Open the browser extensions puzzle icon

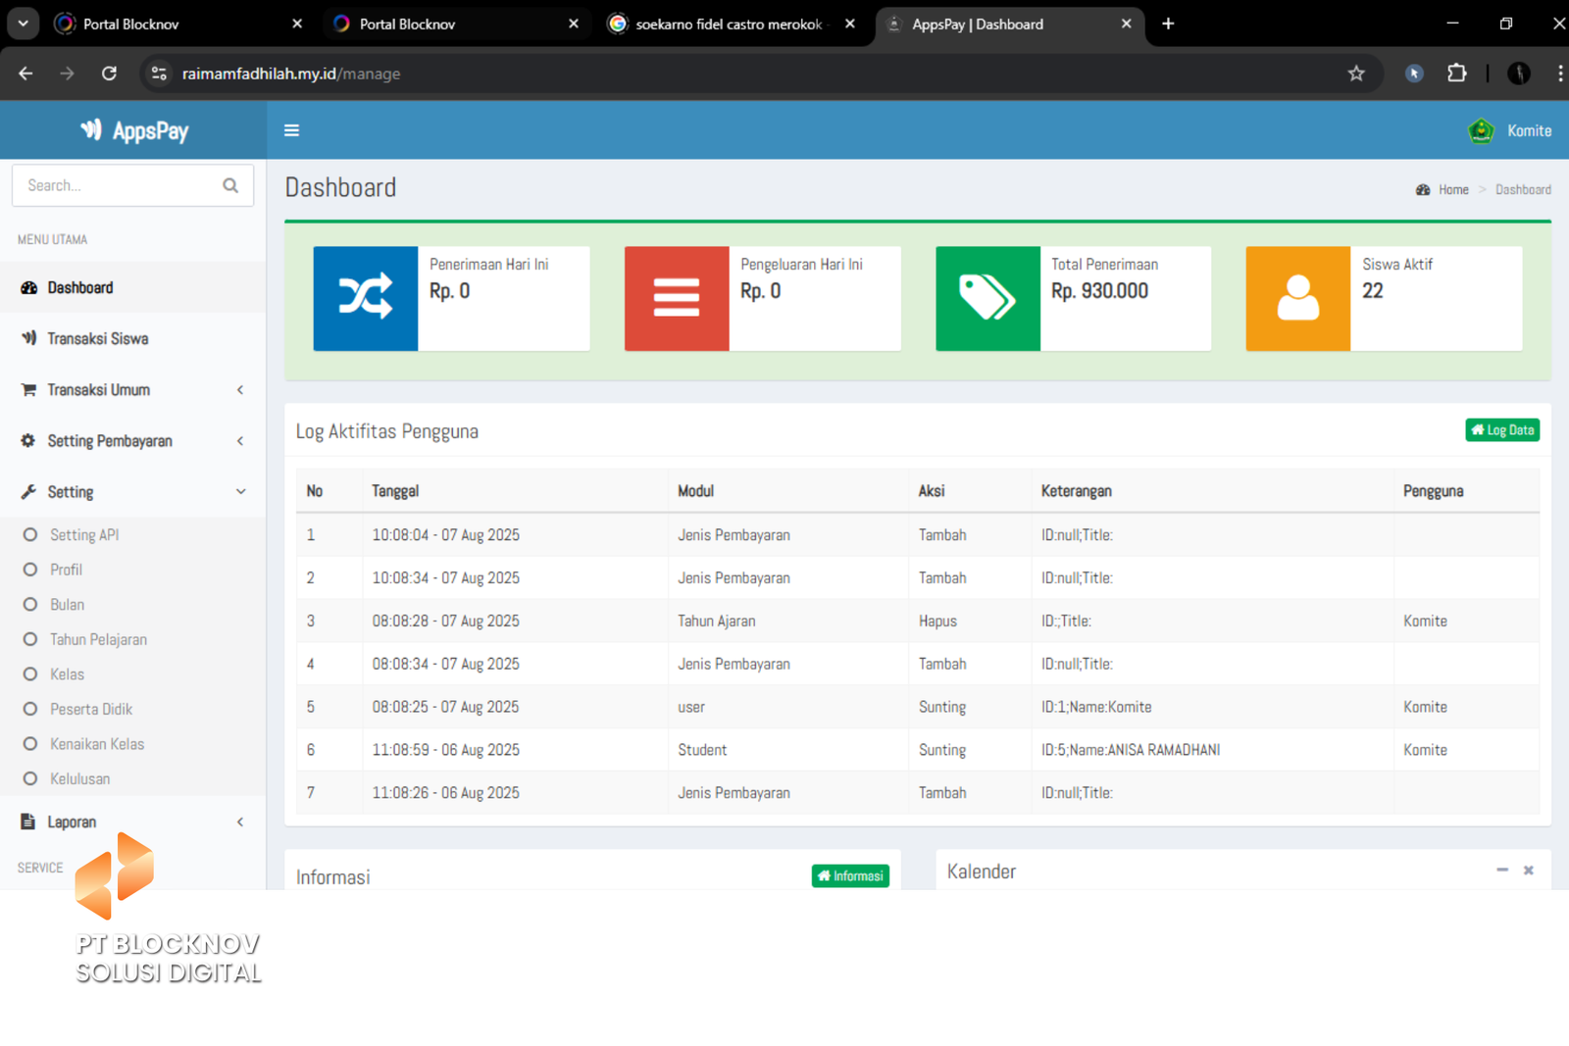click(x=1457, y=74)
